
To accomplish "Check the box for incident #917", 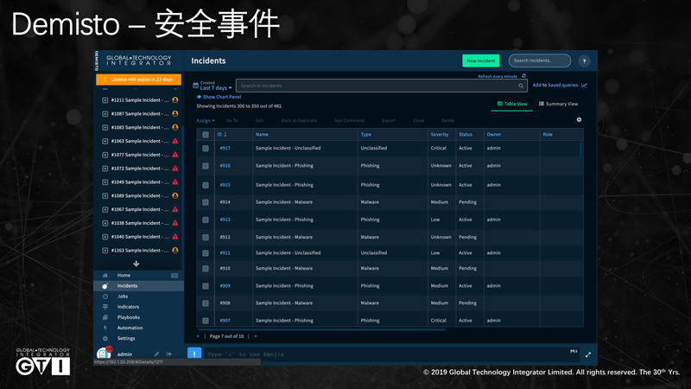I will [x=206, y=149].
